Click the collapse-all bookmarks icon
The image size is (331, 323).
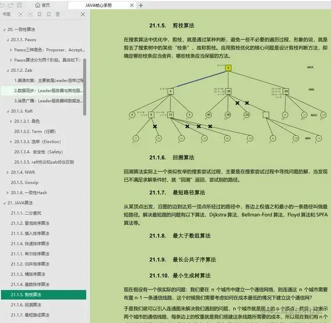coord(30,14)
